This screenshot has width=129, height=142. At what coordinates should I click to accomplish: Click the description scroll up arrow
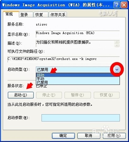(117, 42)
